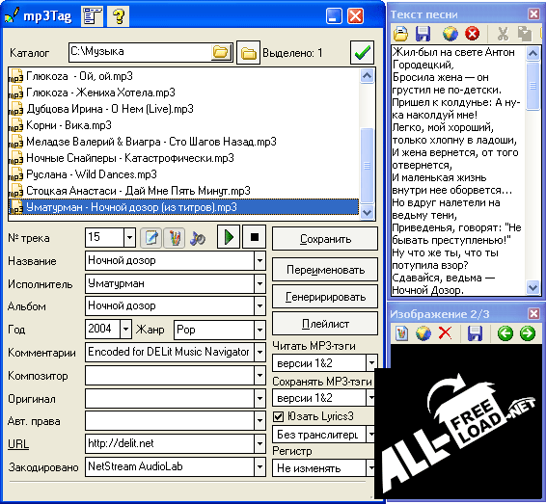Expand the Год dropdown arrow
546x504 pixels.
pos(125,329)
